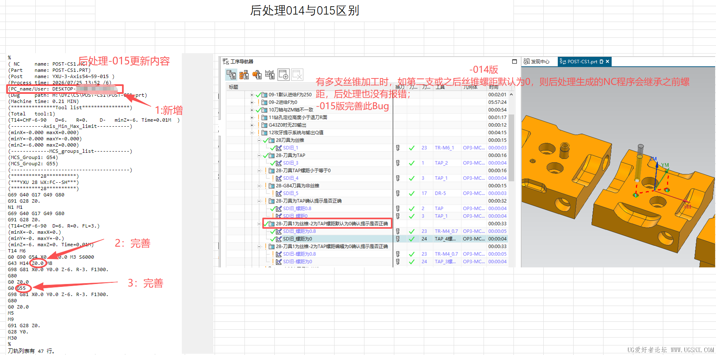Switch to Program Order view icon

pos(231,75)
